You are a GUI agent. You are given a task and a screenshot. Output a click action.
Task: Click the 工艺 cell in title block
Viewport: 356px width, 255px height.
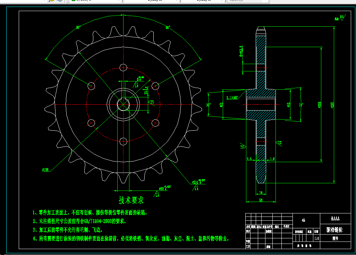[x=248, y=246]
